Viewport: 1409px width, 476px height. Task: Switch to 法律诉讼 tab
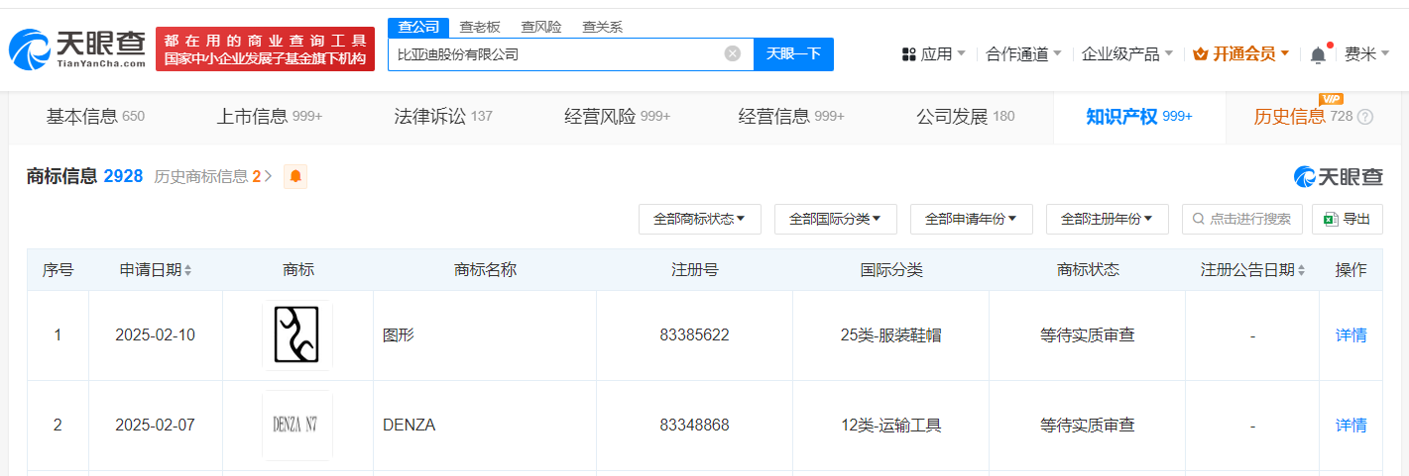[442, 117]
